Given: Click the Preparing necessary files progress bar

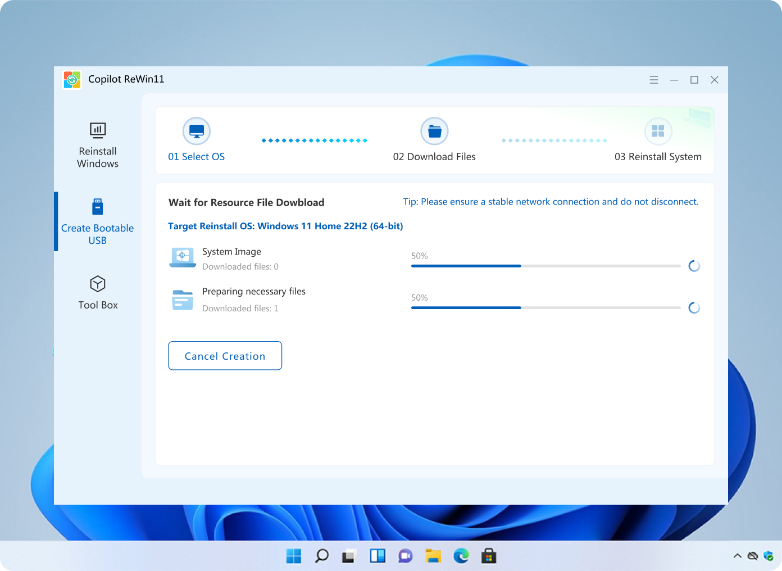Looking at the screenshot, I should (x=545, y=307).
